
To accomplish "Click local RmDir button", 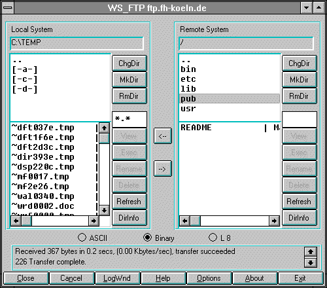I will pos(129,96).
